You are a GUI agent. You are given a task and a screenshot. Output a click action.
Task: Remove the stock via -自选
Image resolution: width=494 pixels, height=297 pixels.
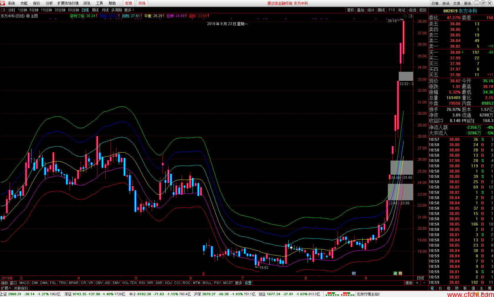412,10
